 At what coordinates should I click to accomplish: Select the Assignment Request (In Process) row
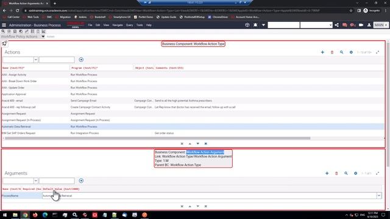[x=193, y=120]
